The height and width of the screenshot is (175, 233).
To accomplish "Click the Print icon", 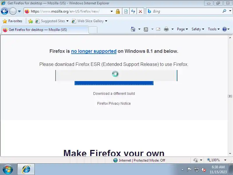I will [166, 29].
